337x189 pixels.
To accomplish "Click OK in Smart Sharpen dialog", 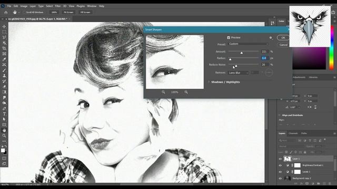I will tap(283, 38).
